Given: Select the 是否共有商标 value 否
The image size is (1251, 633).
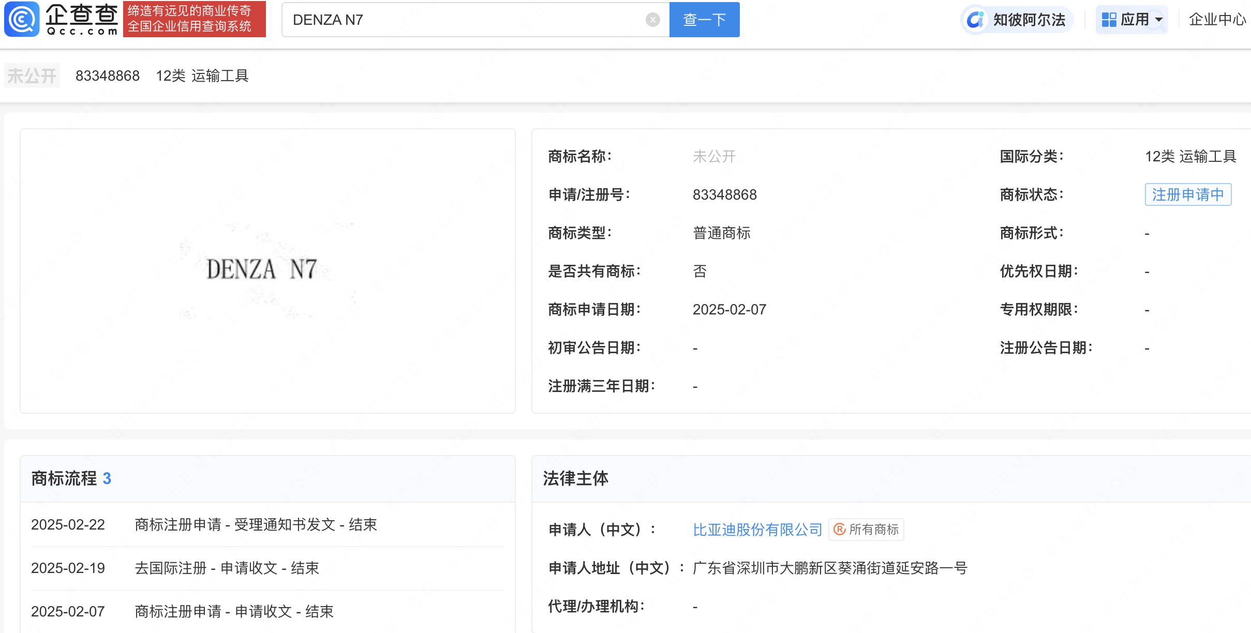Looking at the screenshot, I should click(x=699, y=271).
